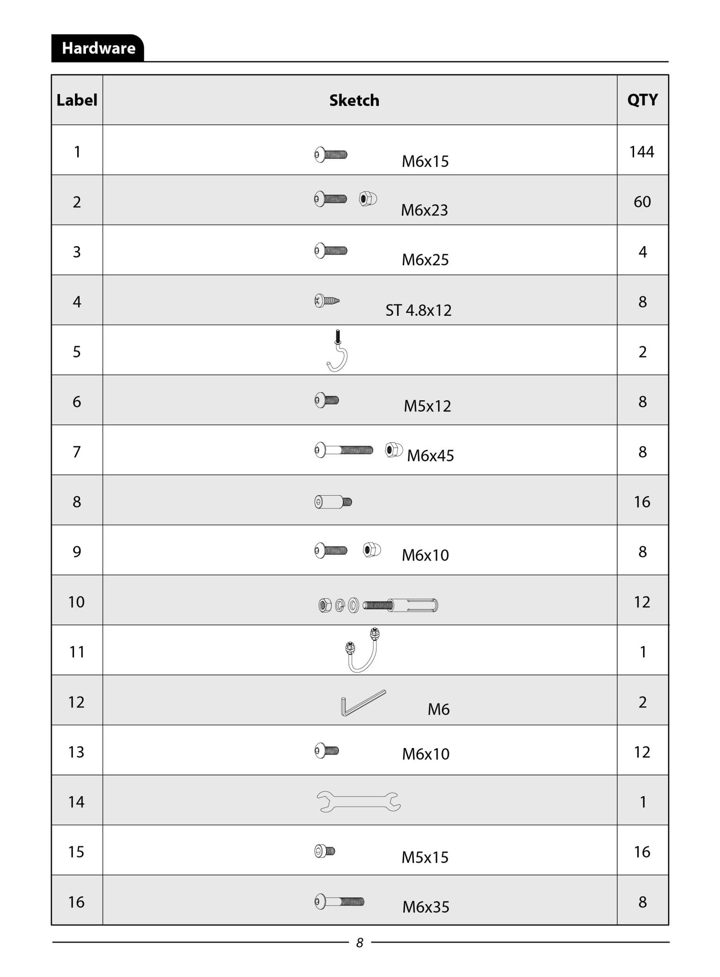Select the open-end wrench sketch
Screen dimensions: 720x977
[359, 801]
